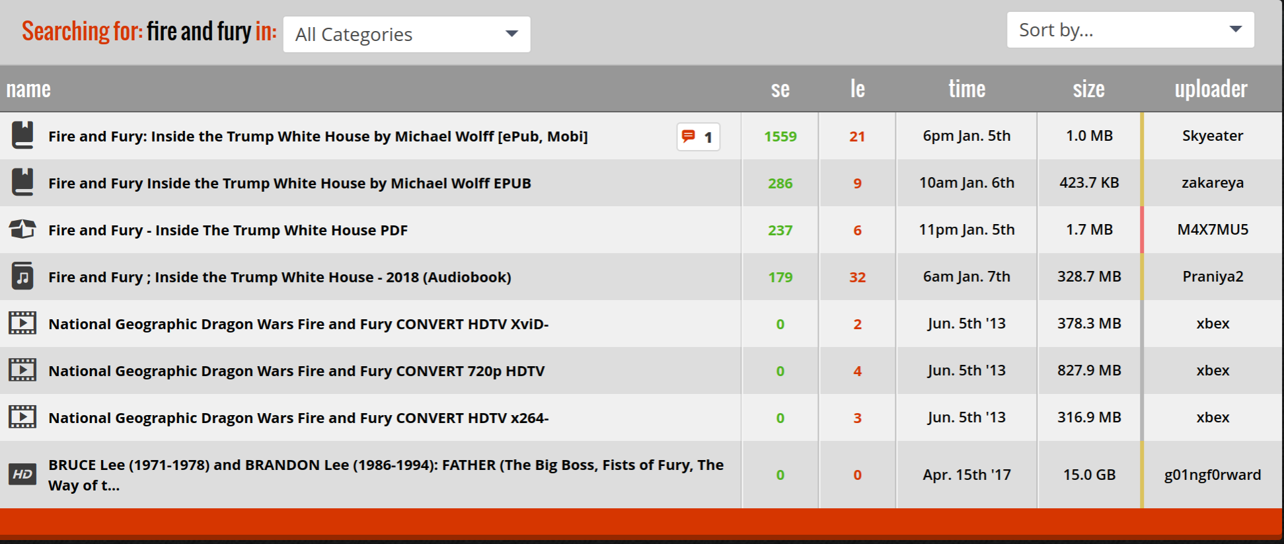Click size cell 378.3 MB

[1089, 323]
